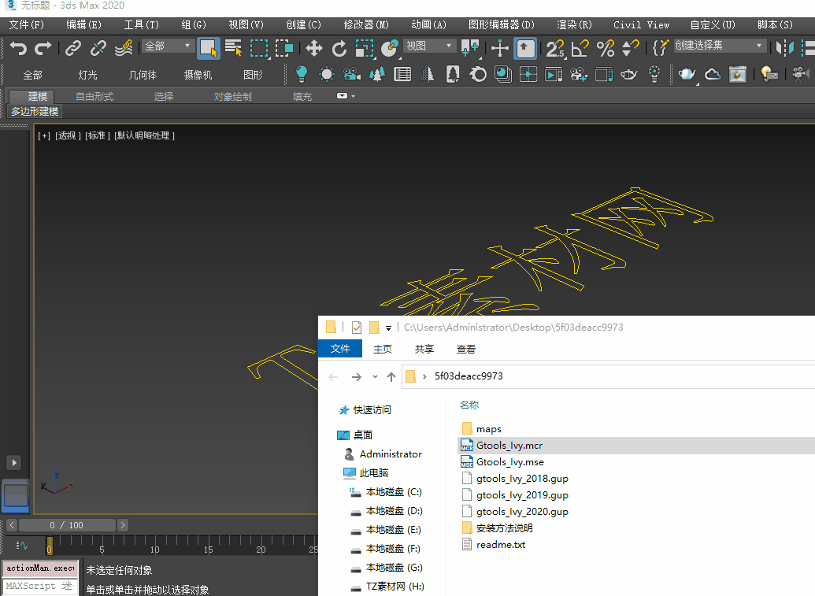Image resolution: width=815 pixels, height=596 pixels.
Task: Click the 多边形建模 panel button
Action: pos(35,112)
